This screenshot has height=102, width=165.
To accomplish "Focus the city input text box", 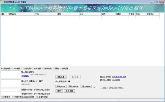I will [x=11, y=74].
